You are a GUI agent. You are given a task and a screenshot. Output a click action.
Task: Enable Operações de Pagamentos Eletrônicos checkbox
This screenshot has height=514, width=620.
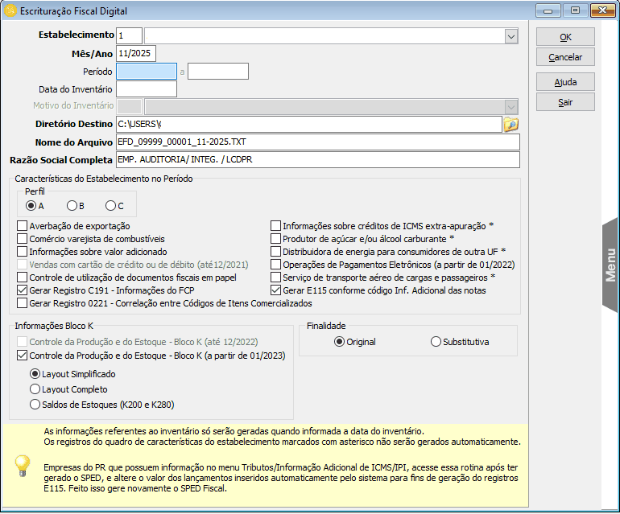click(276, 265)
